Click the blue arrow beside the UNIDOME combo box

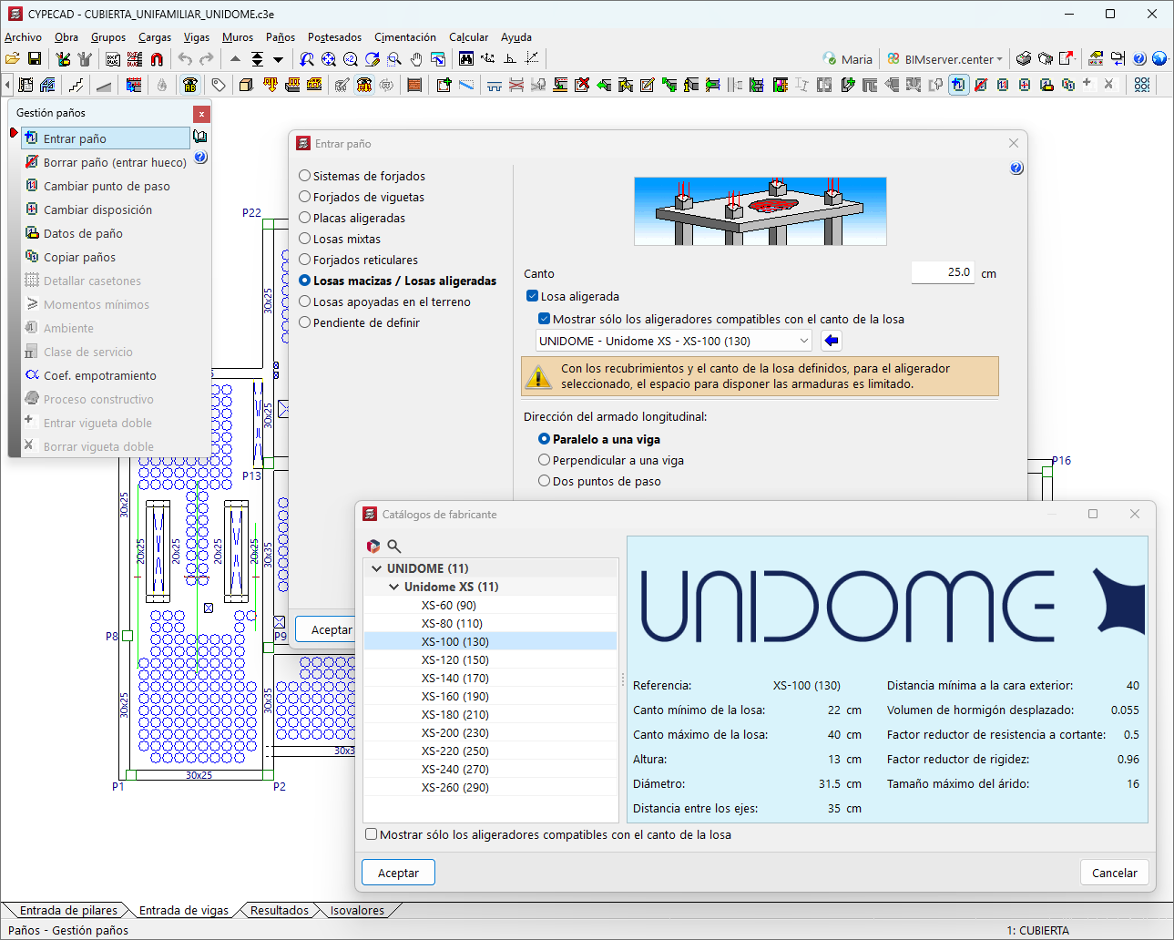pos(832,341)
